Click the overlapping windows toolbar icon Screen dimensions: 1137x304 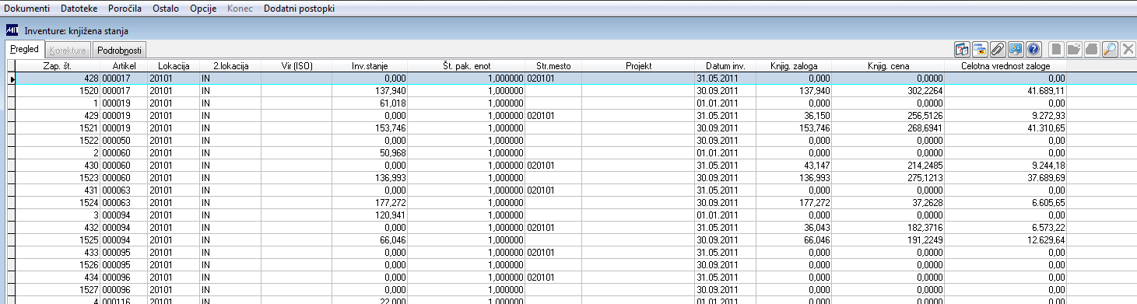click(x=980, y=49)
